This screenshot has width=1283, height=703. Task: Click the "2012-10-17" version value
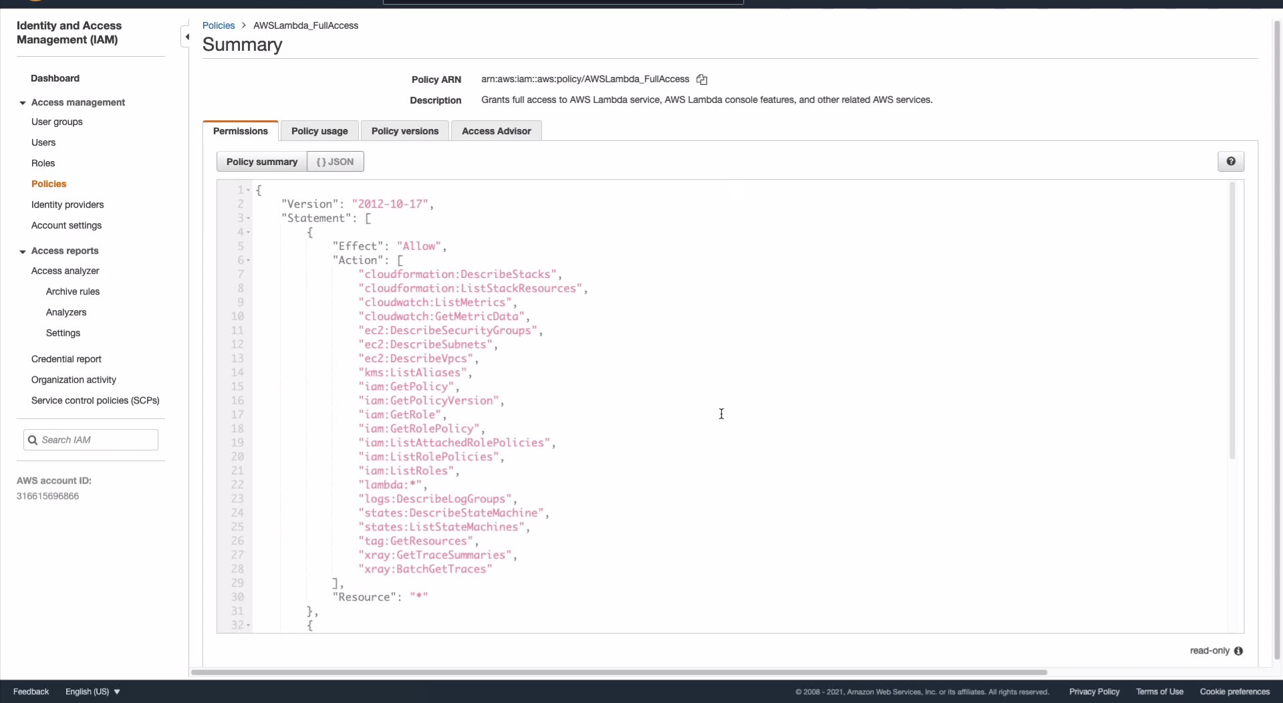click(390, 204)
